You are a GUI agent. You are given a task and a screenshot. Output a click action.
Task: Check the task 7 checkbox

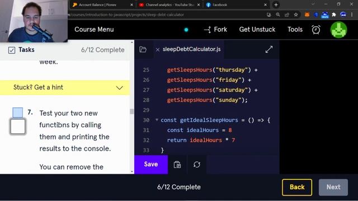pyautogui.click(x=18, y=126)
